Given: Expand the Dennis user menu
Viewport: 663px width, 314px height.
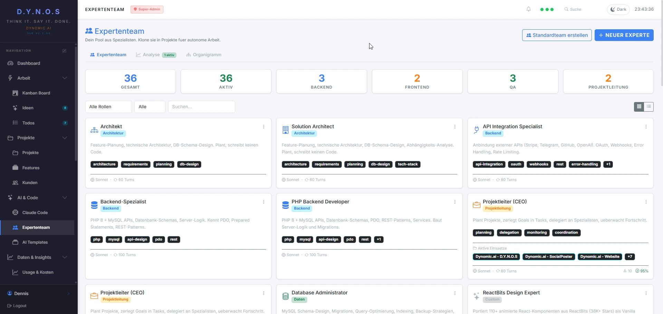Looking at the screenshot, I should pos(39,294).
